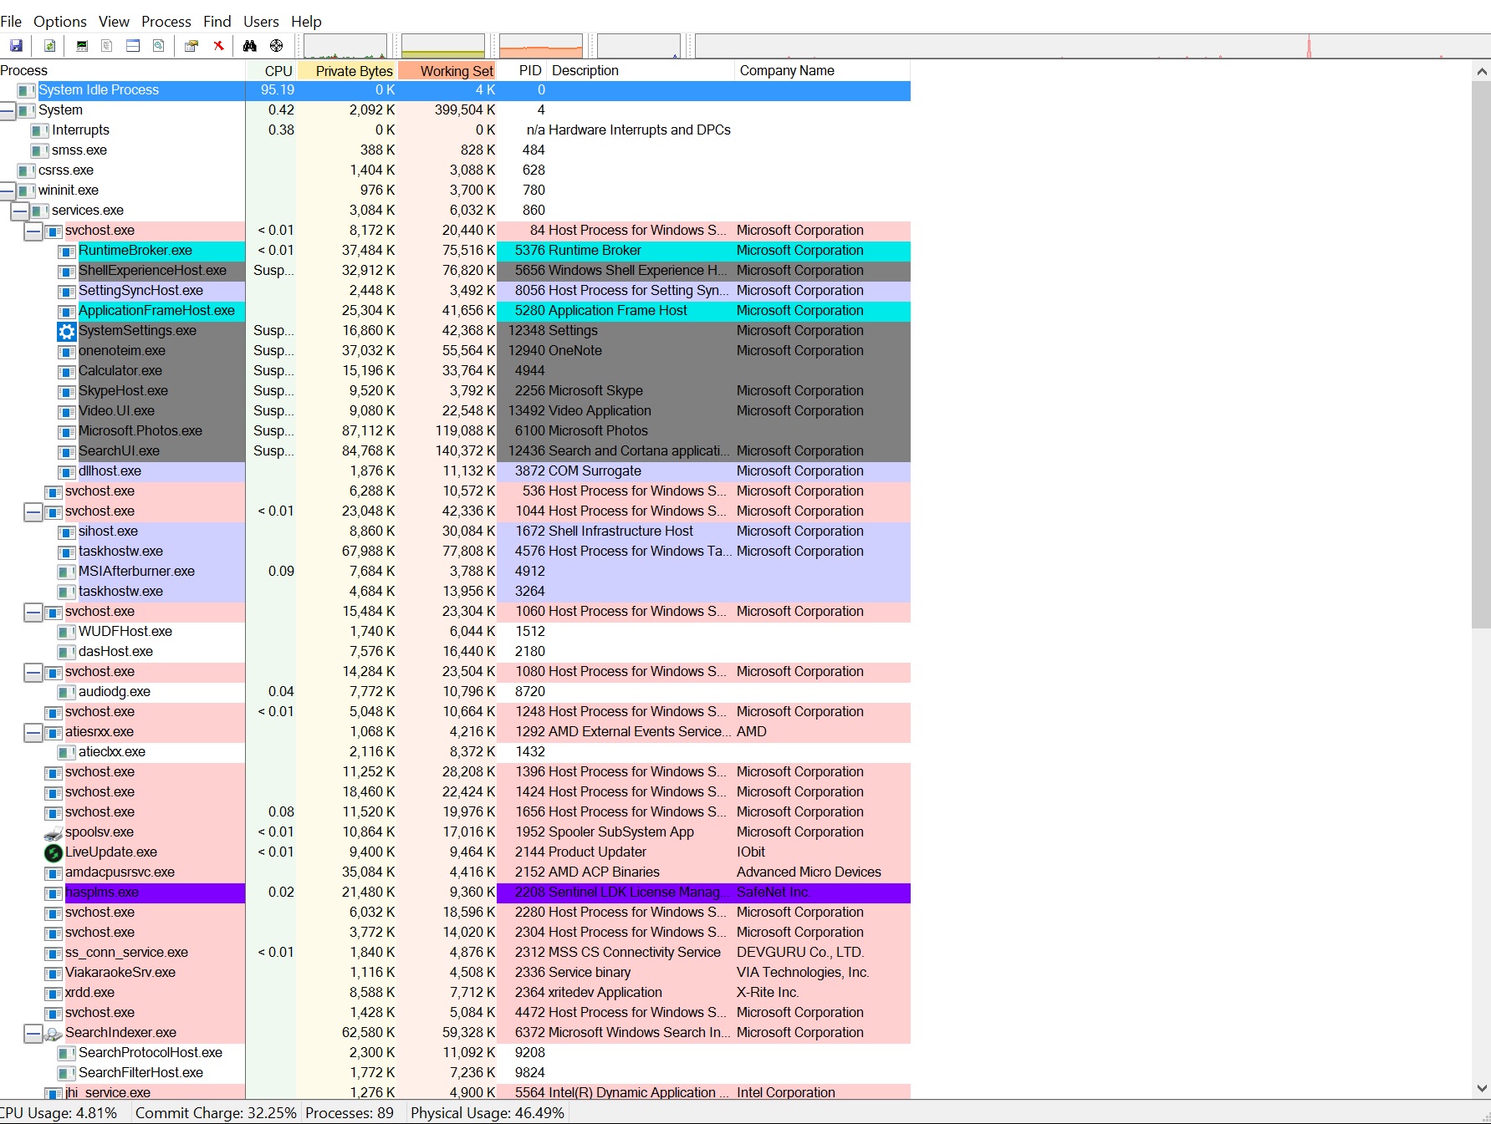Click the CPU usage mini graph

tap(345, 46)
